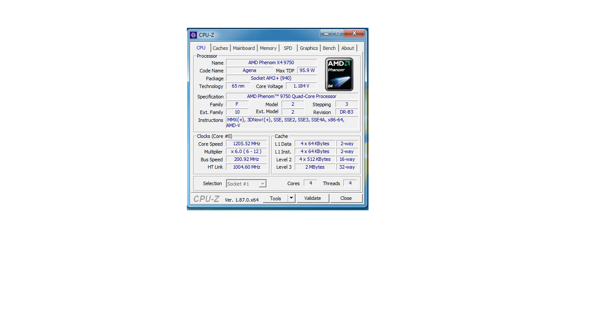Click the Level 2 associativity 16-way
591x333 pixels.
pyautogui.click(x=347, y=159)
